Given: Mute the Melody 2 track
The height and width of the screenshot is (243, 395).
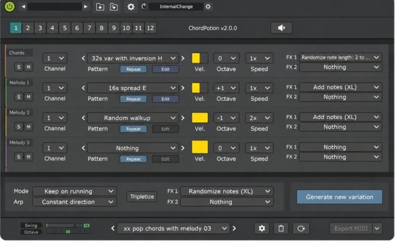Looking at the screenshot, I should coord(28,127).
